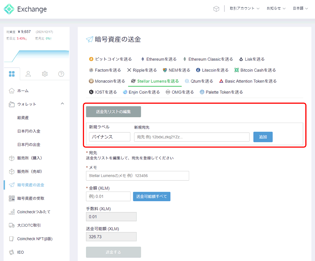
Task: Click the Stellar Lumens メモ input field
Action: pyautogui.click(x=138, y=176)
